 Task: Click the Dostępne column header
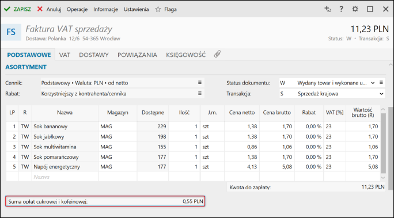click(x=153, y=113)
